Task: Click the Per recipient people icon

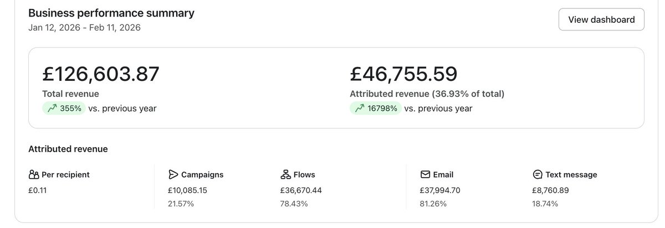Action: (x=33, y=174)
